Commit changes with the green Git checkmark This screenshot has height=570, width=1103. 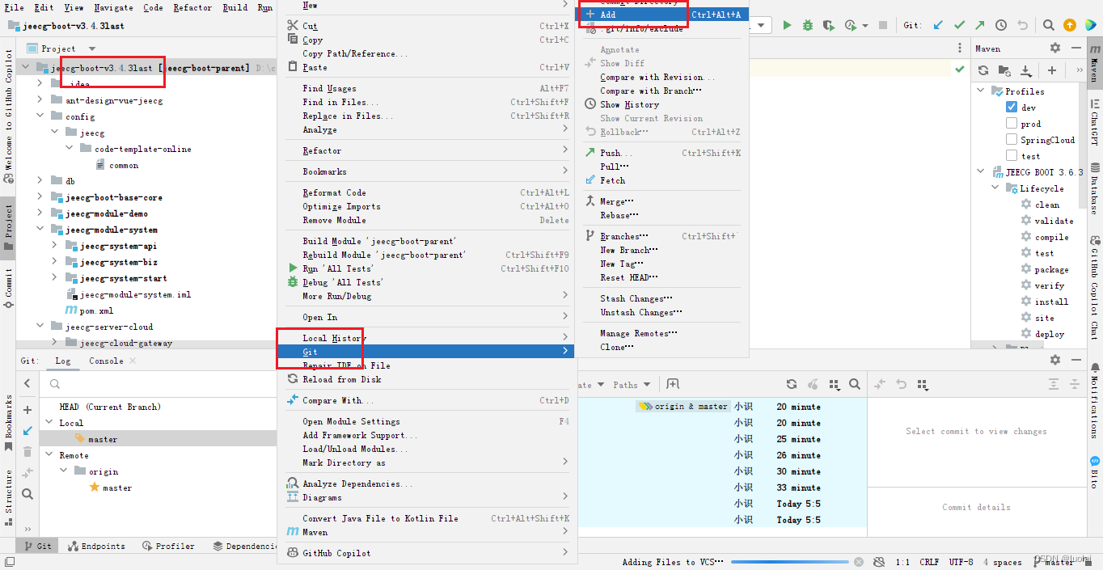pos(959,26)
